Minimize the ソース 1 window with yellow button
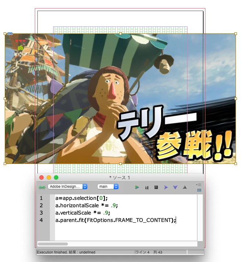Image resolution: width=241 pixels, height=262 pixels. (x=49, y=177)
